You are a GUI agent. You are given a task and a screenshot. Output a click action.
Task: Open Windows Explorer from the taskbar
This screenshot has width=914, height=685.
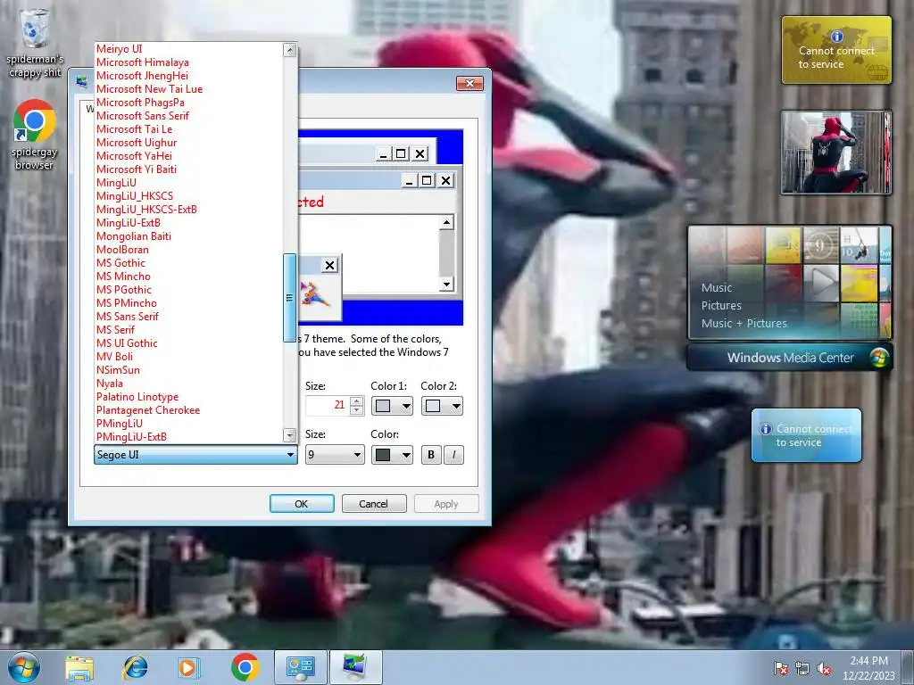[79, 667]
